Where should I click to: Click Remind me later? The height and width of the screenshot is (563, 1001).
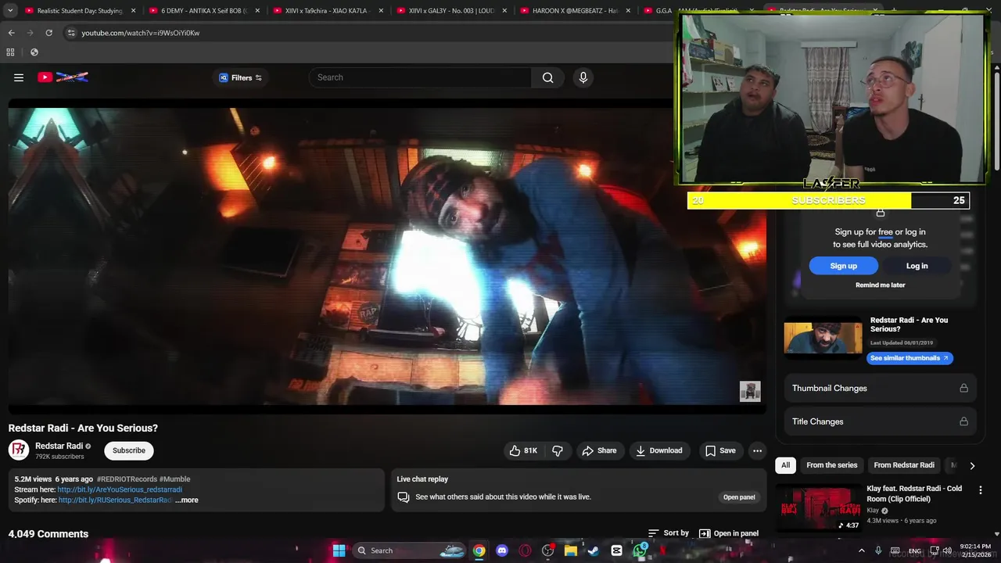pyautogui.click(x=880, y=285)
